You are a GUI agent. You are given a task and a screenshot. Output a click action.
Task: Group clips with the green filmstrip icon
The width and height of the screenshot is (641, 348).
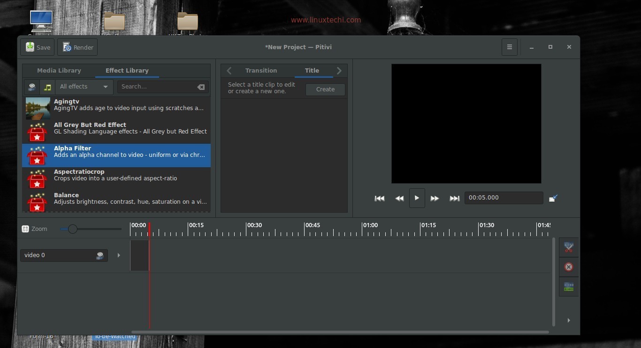[569, 286]
